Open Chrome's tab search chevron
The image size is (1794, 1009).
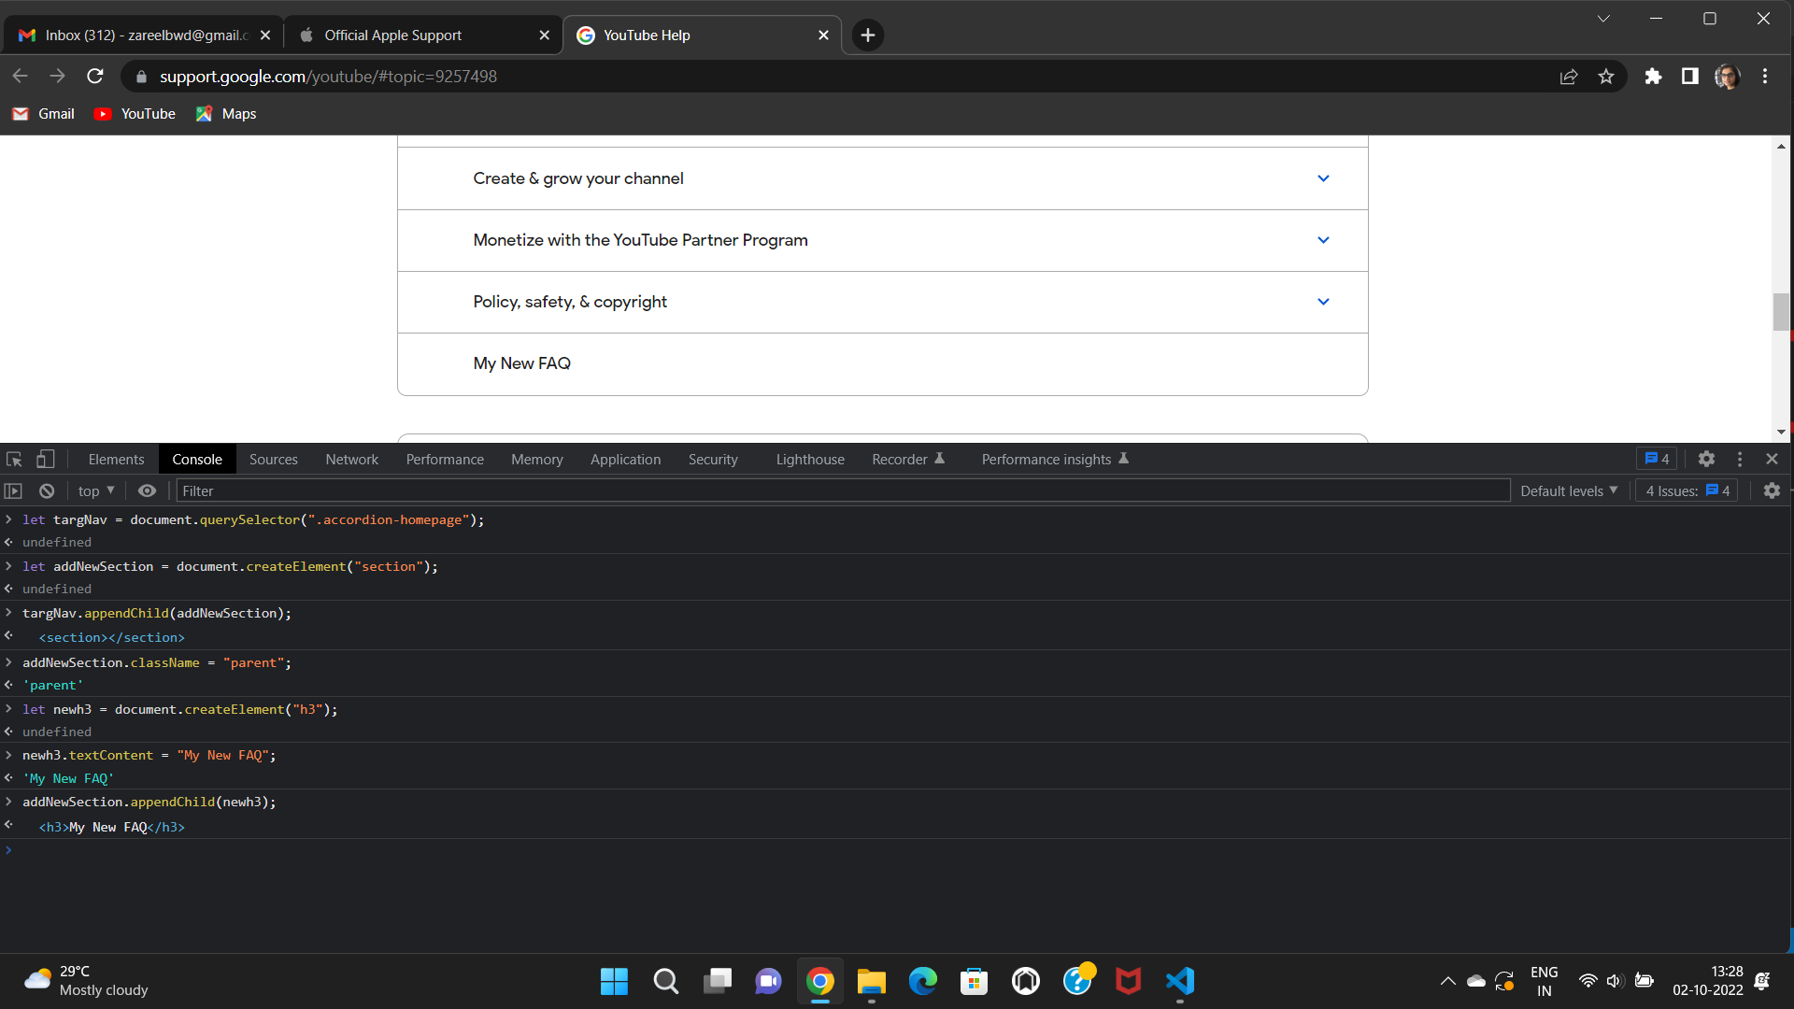[1603, 19]
